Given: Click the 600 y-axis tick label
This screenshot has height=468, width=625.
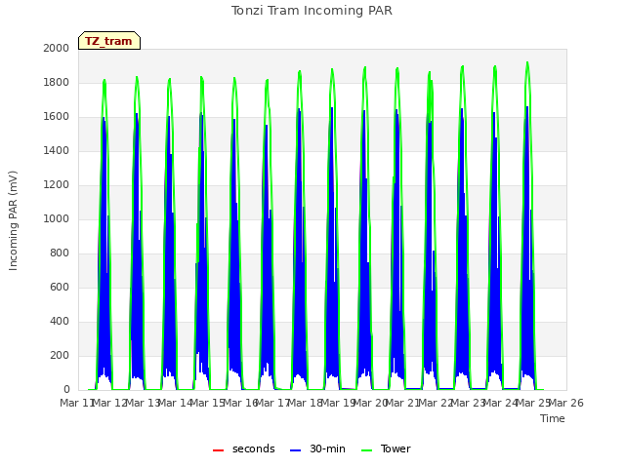Looking at the screenshot, I should (x=60, y=287).
